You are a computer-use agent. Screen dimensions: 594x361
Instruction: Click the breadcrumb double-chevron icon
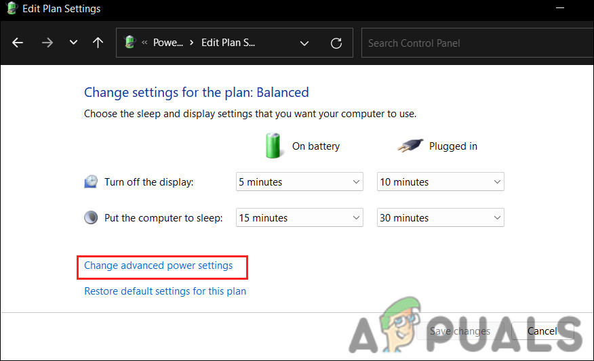(144, 43)
